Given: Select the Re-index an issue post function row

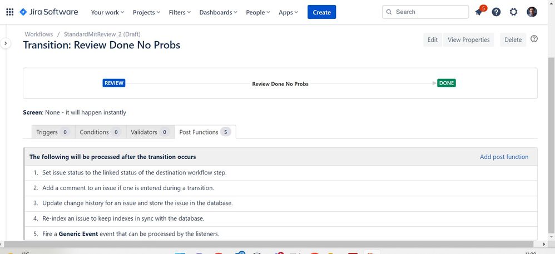Looking at the screenshot, I should (x=281, y=218).
